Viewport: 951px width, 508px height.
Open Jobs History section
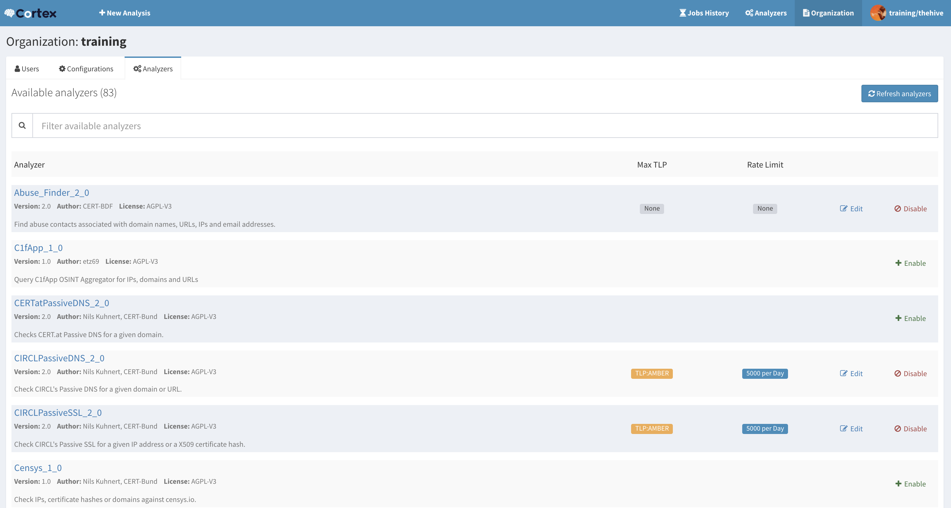coord(703,12)
